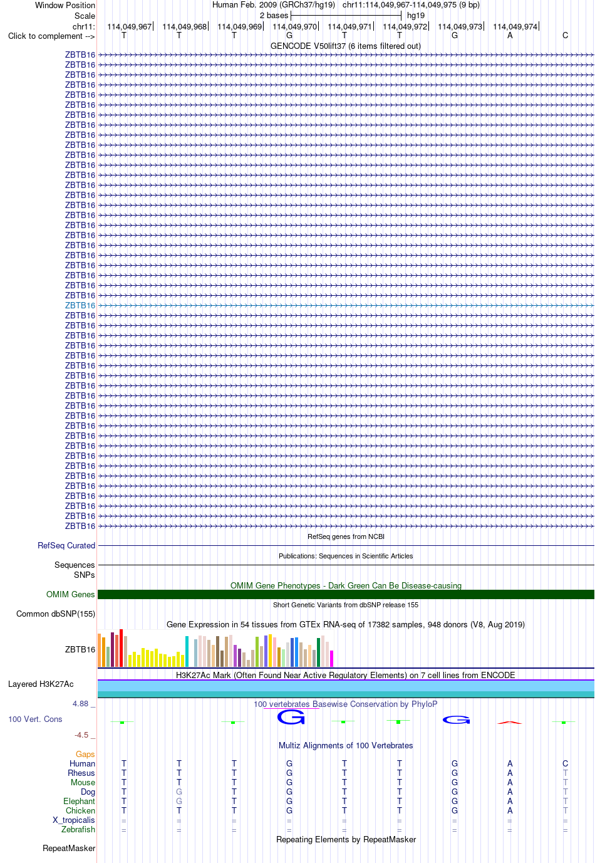The height and width of the screenshot is (863, 595).
Task: Click the '2 bases' scale bar label
Action: [x=274, y=16]
